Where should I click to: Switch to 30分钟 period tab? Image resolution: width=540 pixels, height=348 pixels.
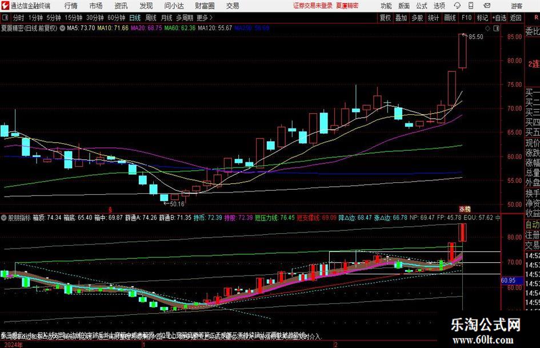95,18
